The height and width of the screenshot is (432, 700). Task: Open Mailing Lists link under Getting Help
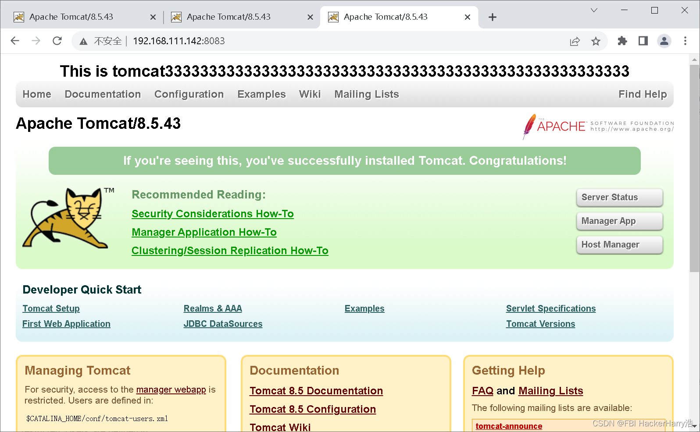(551, 391)
